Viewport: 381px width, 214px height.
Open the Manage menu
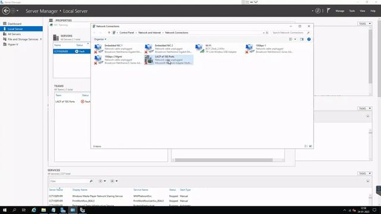coord(340,11)
